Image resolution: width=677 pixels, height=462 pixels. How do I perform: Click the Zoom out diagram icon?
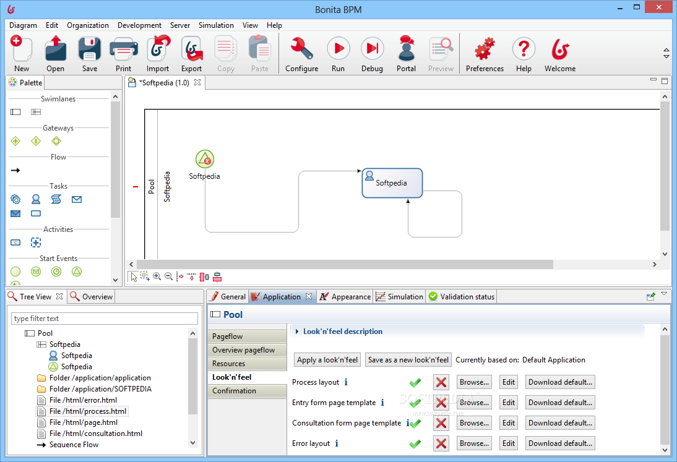(x=169, y=276)
